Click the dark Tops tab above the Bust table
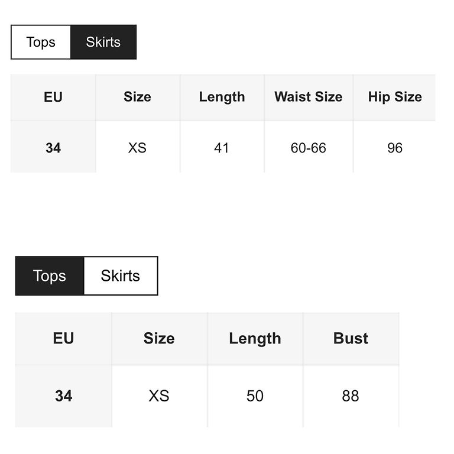The height and width of the screenshot is (454, 454). point(50,276)
